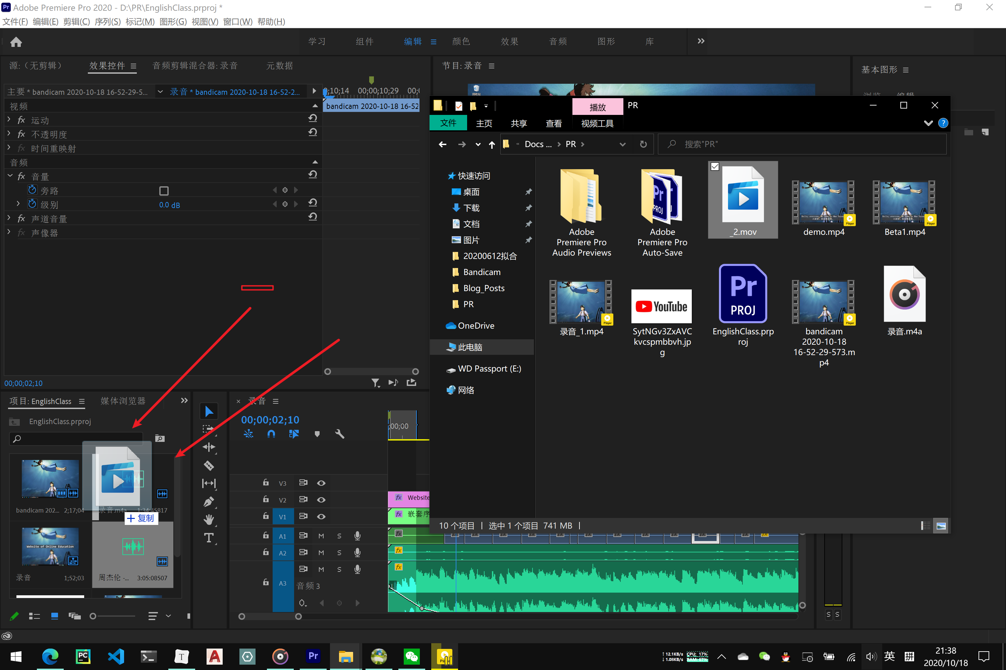Click the filter funnel in Effect Controls

click(375, 383)
